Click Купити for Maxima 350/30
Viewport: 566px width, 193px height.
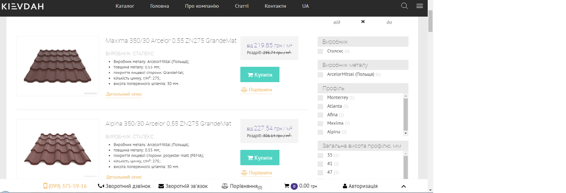point(260,74)
